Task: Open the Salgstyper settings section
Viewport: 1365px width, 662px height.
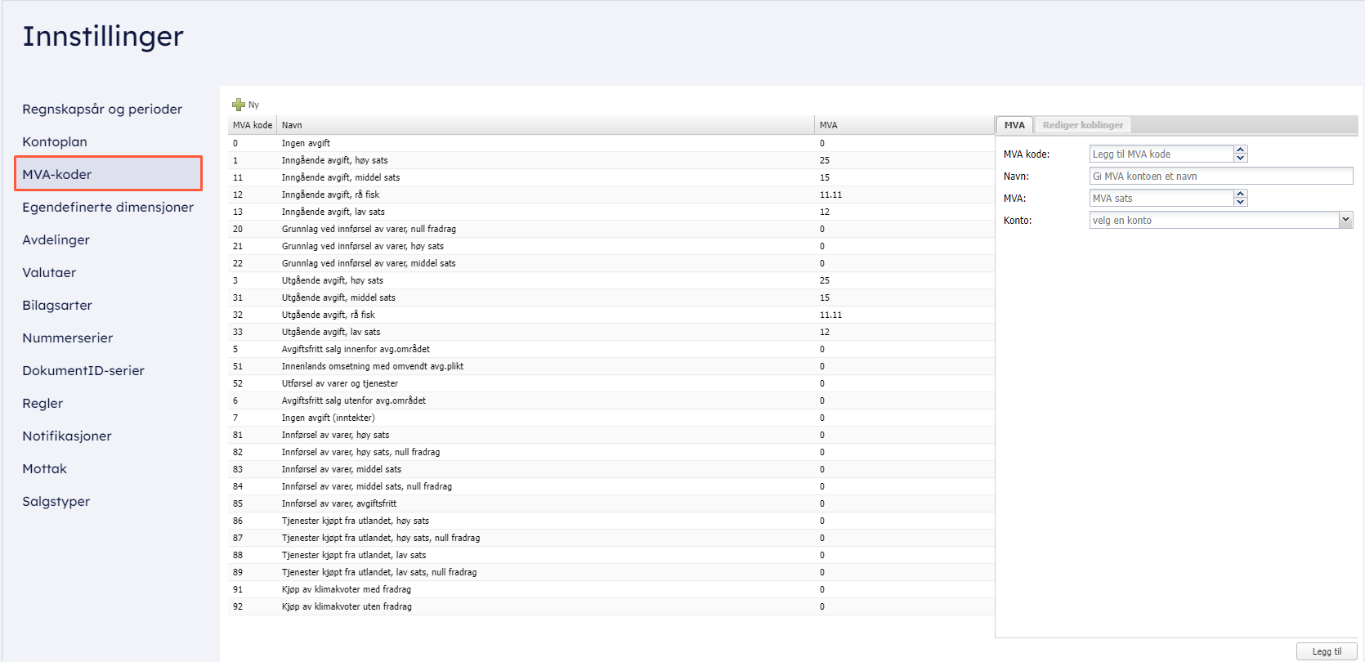Action: 56,501
